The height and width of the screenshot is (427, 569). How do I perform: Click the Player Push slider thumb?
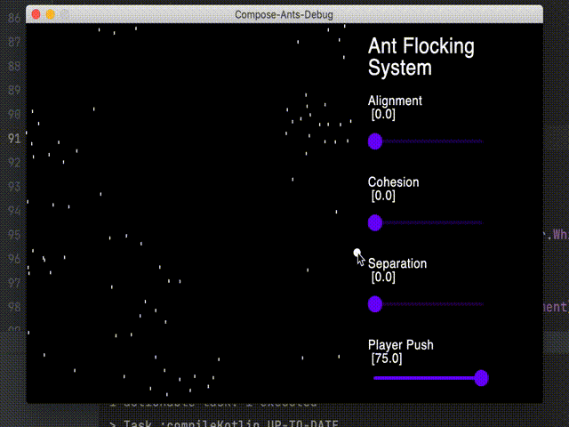pos(481,378)
